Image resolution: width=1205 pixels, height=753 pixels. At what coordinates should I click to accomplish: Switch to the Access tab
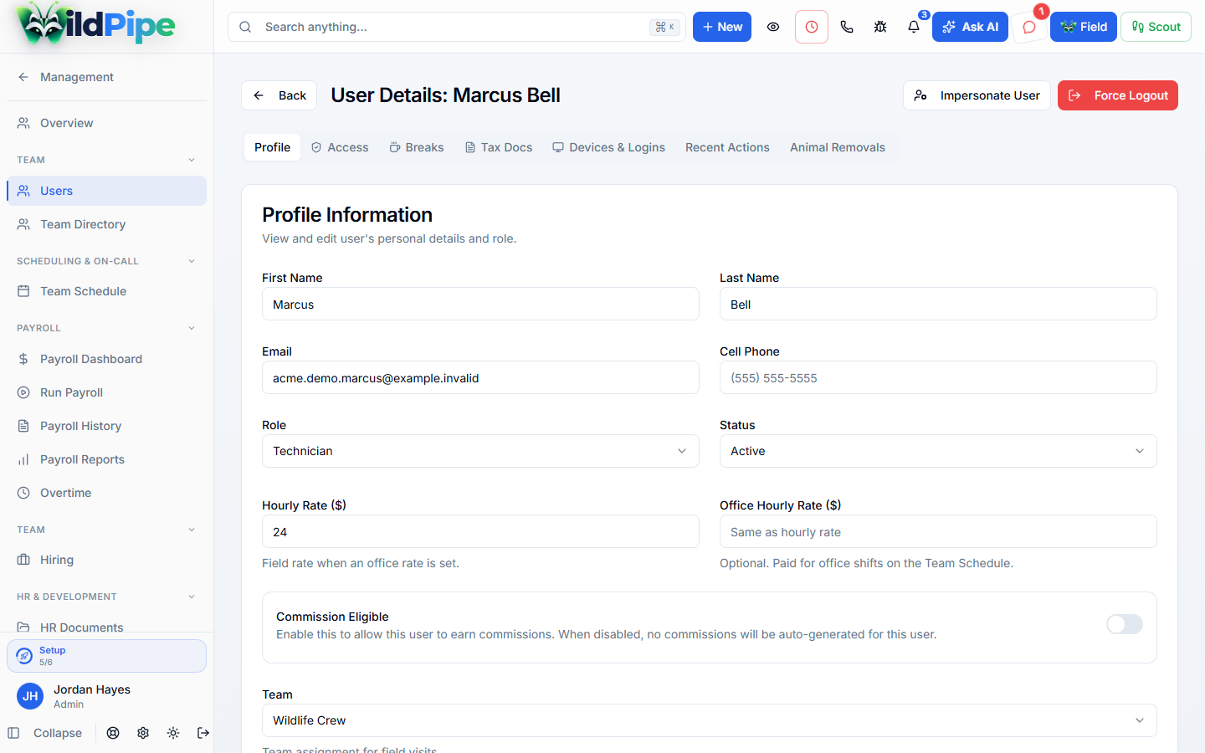pyautogui.click(x=340, y=147)
